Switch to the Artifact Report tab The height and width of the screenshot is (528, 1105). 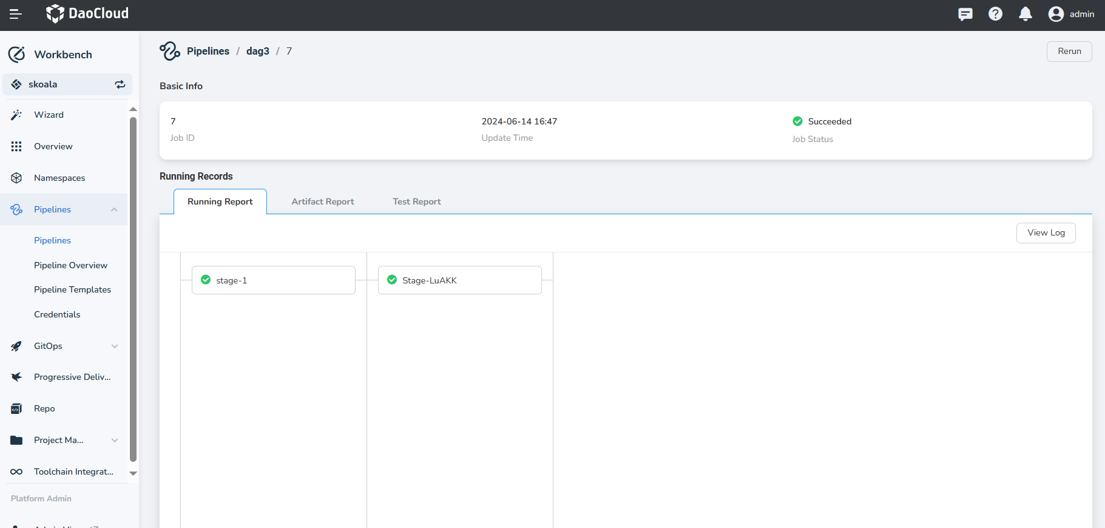pos(322,201)
